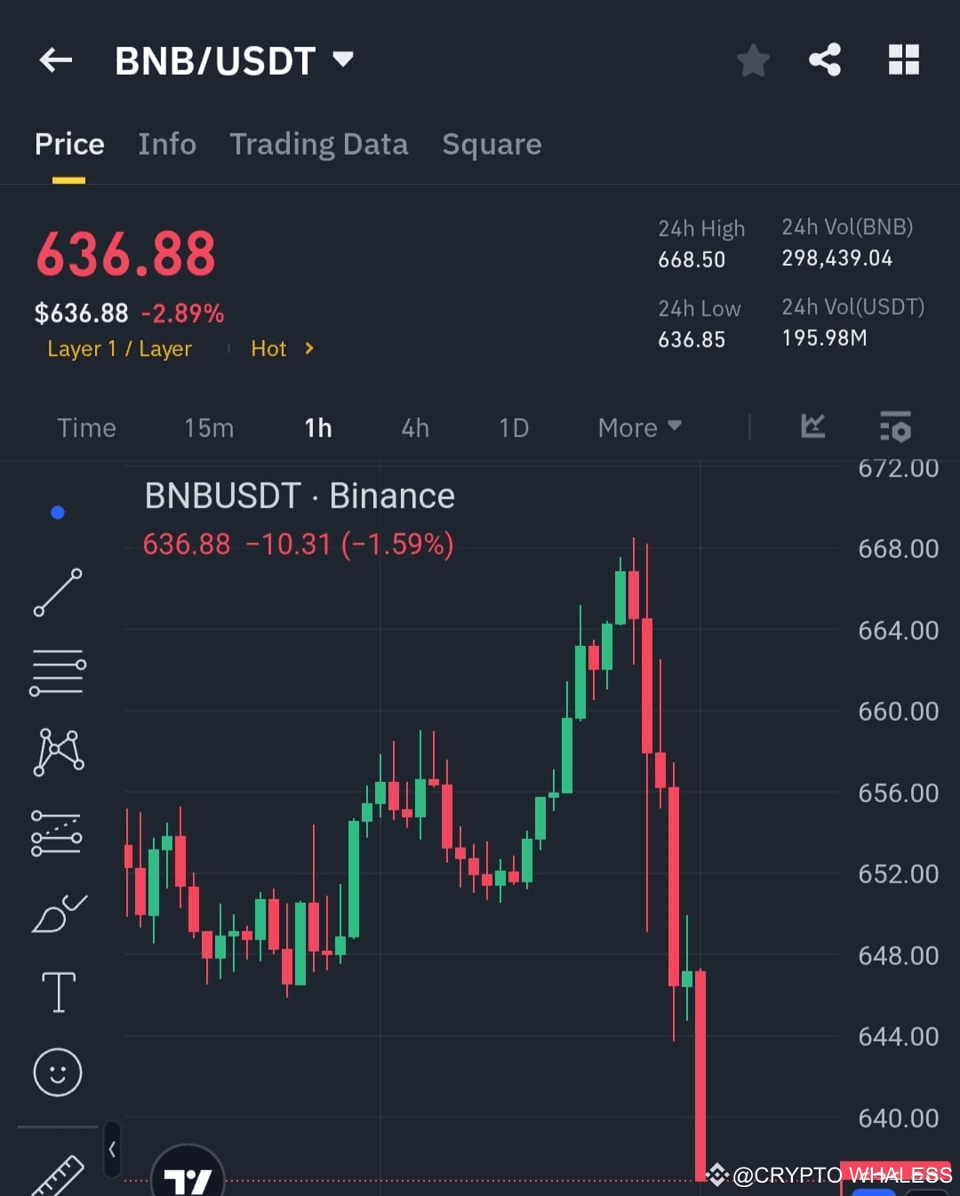Image resolution: width=960 pixels, height=1196 pixels.
Task: Open the horizontal lines drawing tool
Action: coord(58,671)
